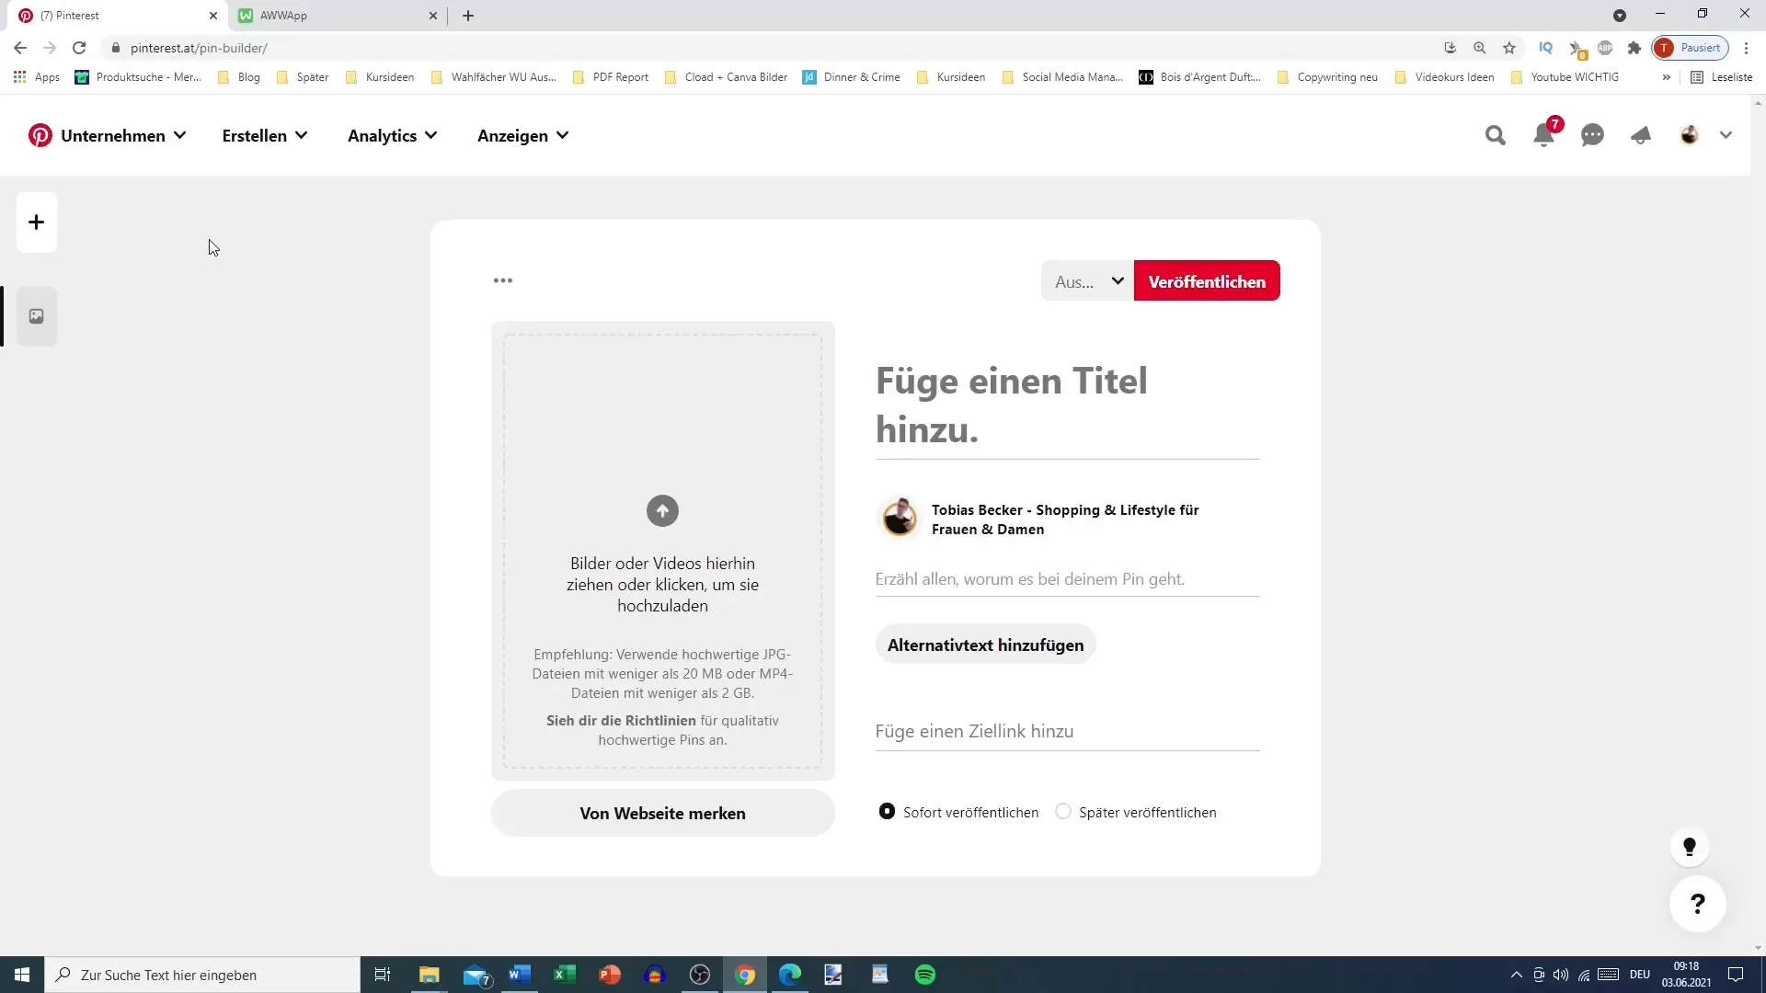Click the messages chat icon

[x=1592, y=134]
